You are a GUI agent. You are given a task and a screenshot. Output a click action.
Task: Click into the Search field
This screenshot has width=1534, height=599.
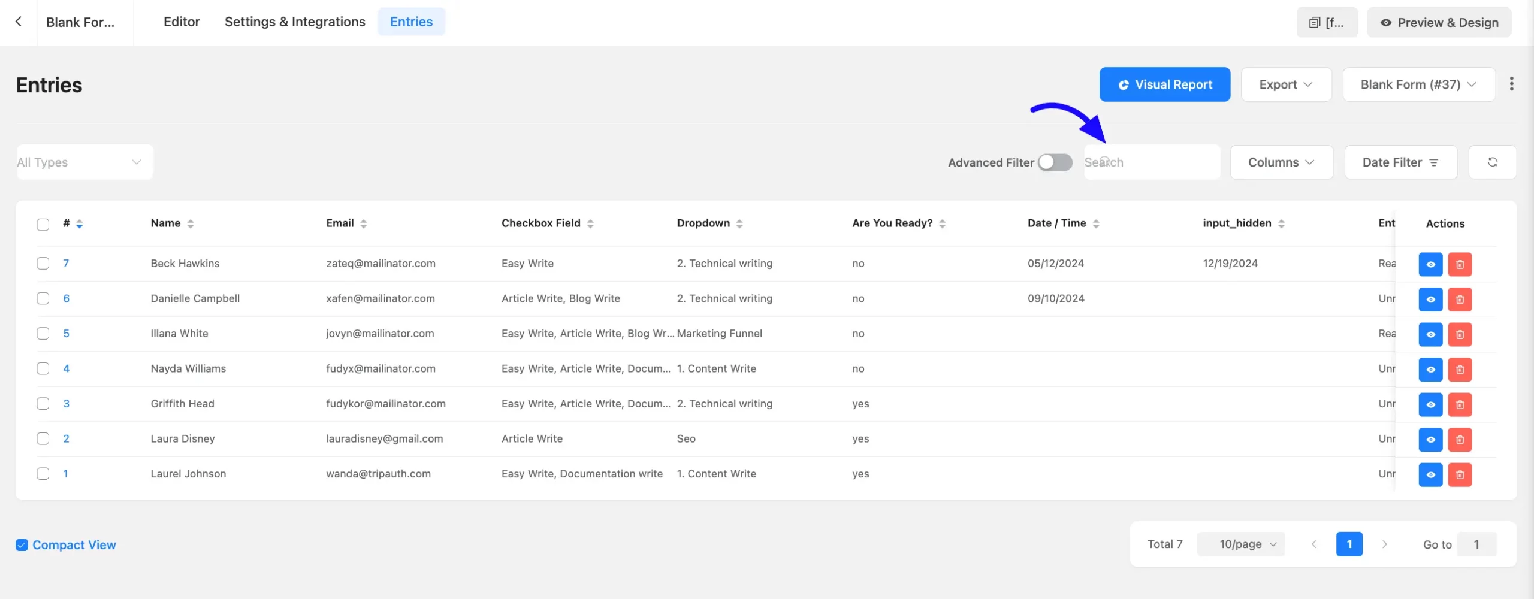pyautogui.click(x=1152, y=162)
